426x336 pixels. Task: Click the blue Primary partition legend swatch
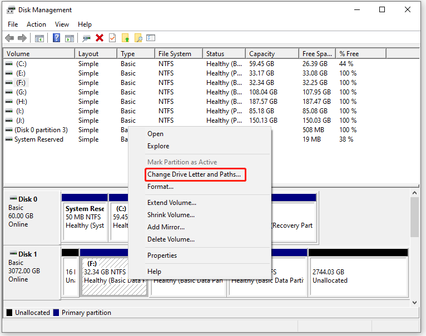click(56, 313)
